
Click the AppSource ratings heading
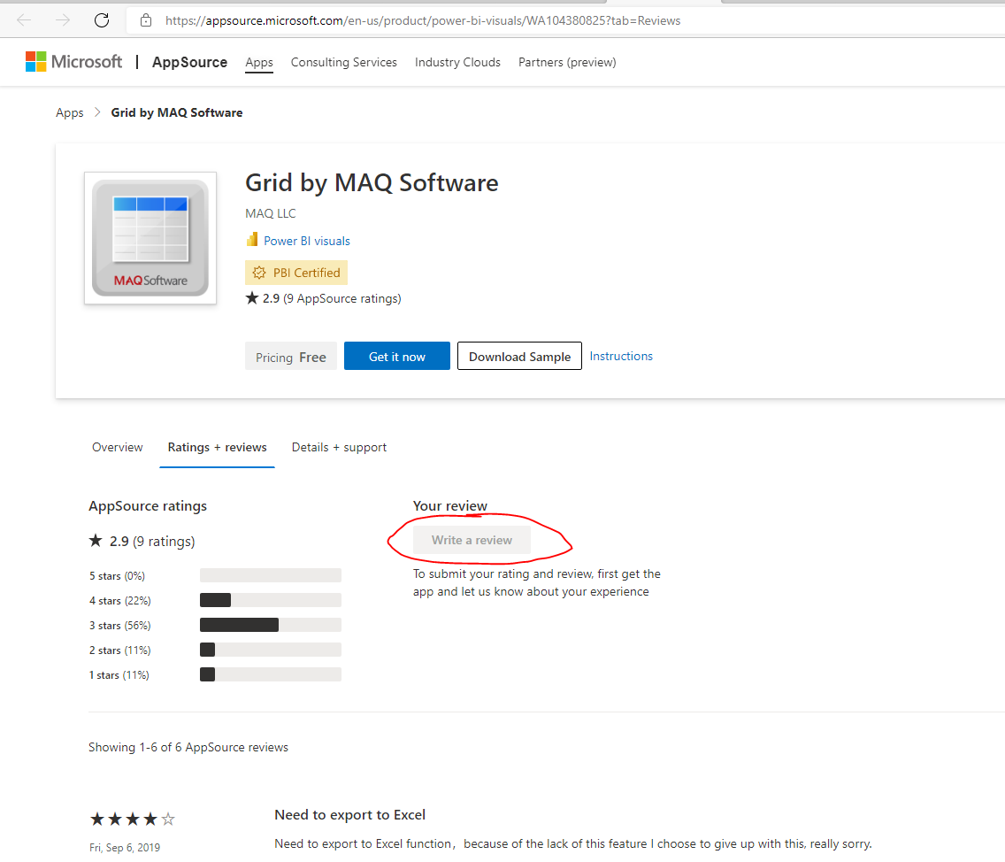148,506
